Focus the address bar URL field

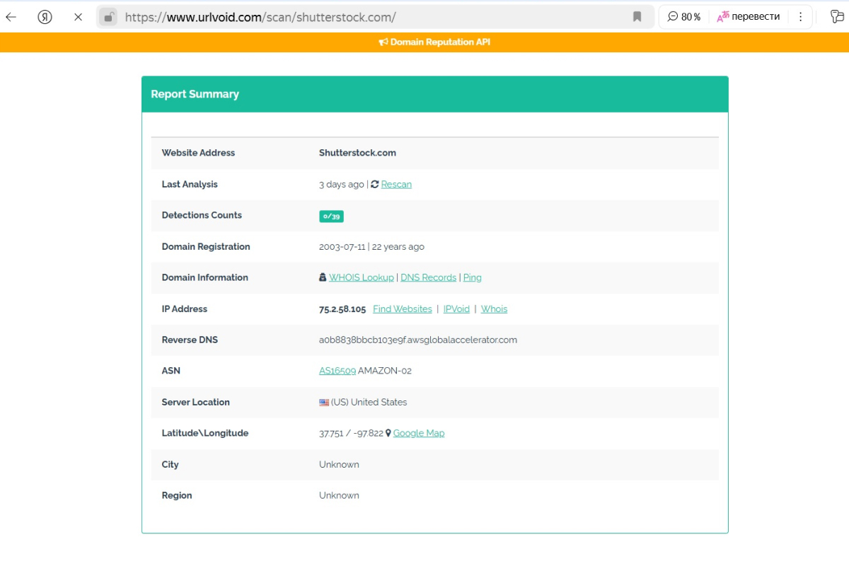click(375, 17)
